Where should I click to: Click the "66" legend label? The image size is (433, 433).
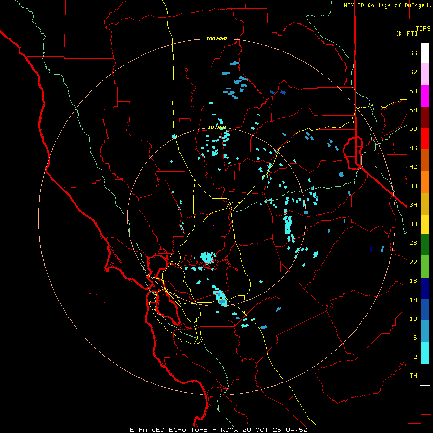coord(413,53)
